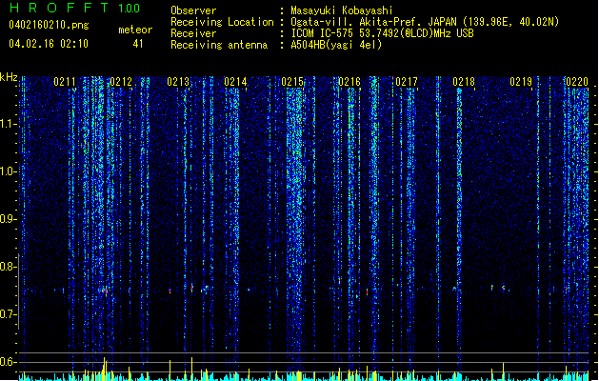Image resolution: width=599 pixels, height=381 pixels.
Task: Click the Receiving antenna field label
Action: 219,45
